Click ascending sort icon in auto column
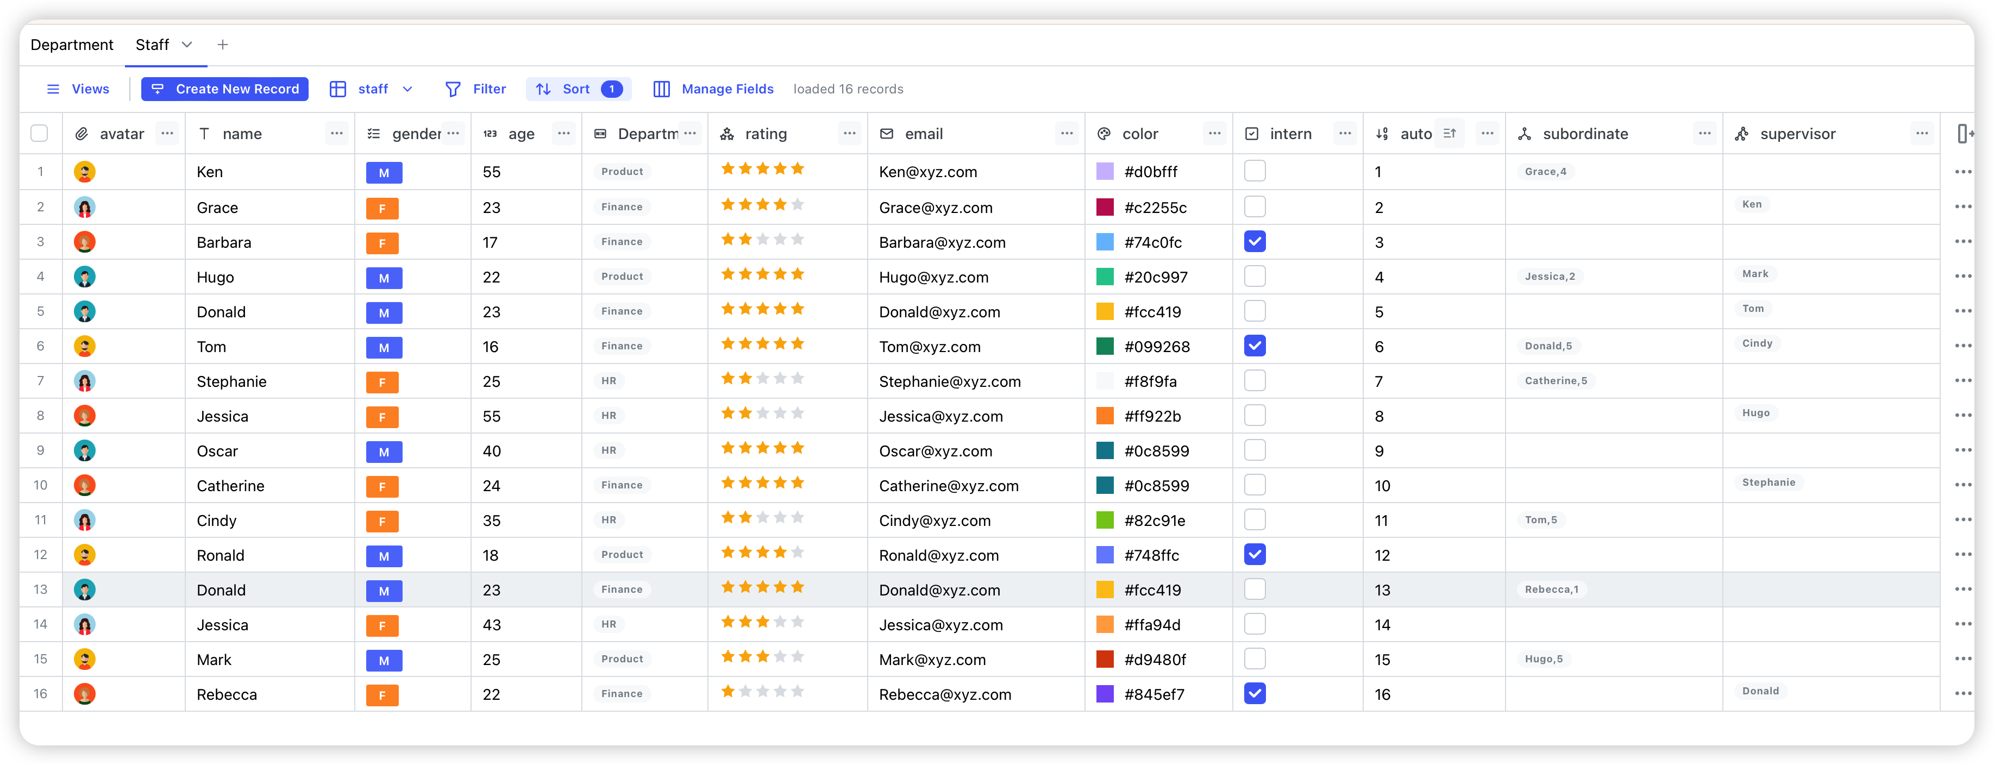1994x765 pixels. click(x=1450, y=133)
